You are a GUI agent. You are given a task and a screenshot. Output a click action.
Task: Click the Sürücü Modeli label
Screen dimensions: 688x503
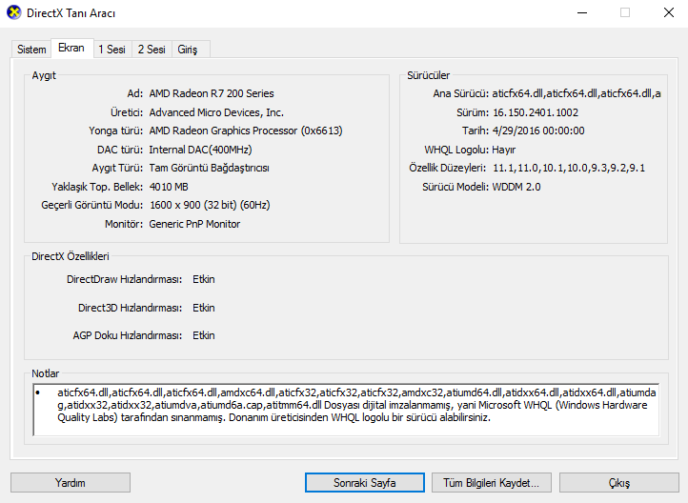tap(455, 187)
